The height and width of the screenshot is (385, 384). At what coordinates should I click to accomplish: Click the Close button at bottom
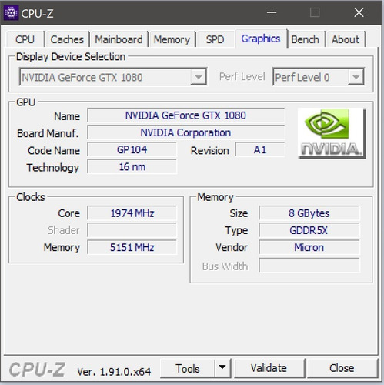point(342,368)
